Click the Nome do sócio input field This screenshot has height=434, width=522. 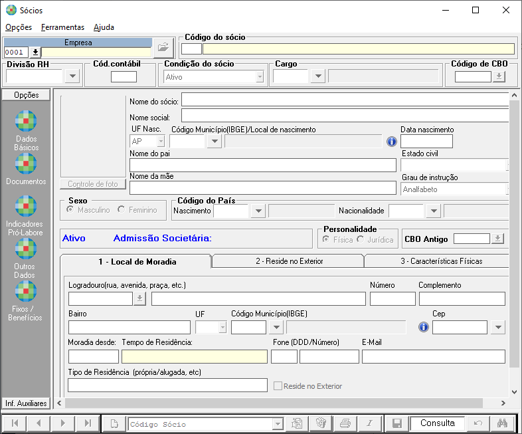345,100
